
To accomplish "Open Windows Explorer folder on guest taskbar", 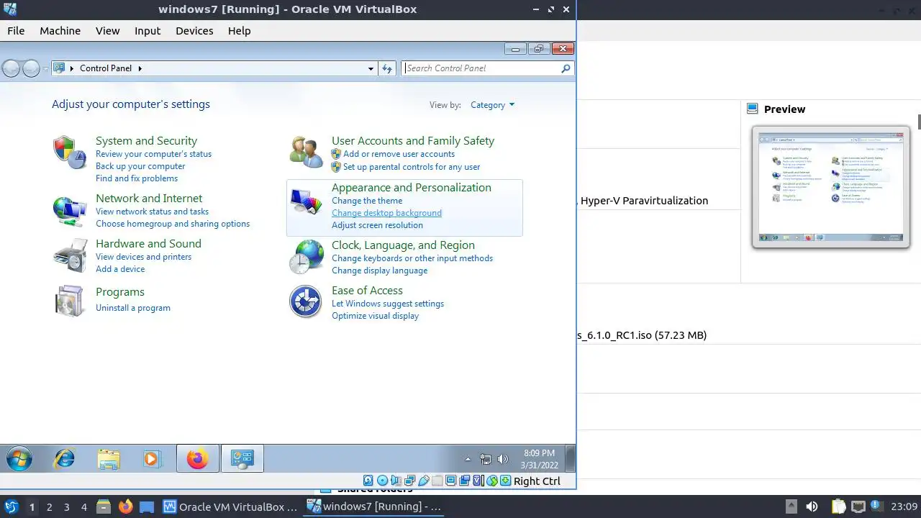I will click(109, 459).
